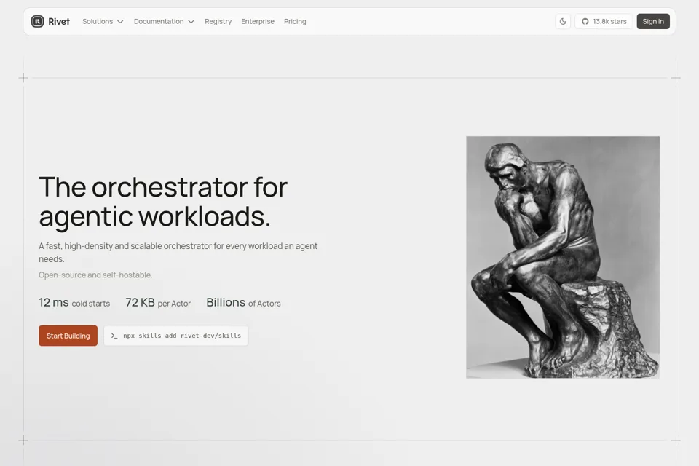
Task: Expand the Solutions dropdown menu
Action: 103,21
